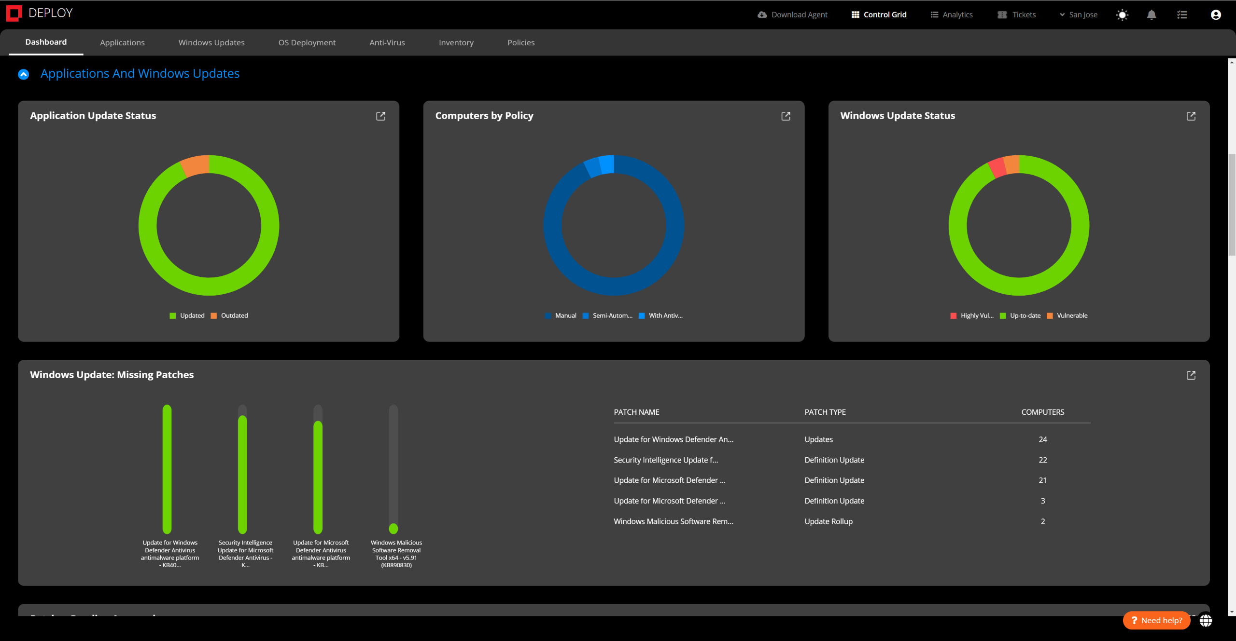Click the notifications bell icon
The height and width of the screenshot is (641, 1236).
coord(1151,15)
